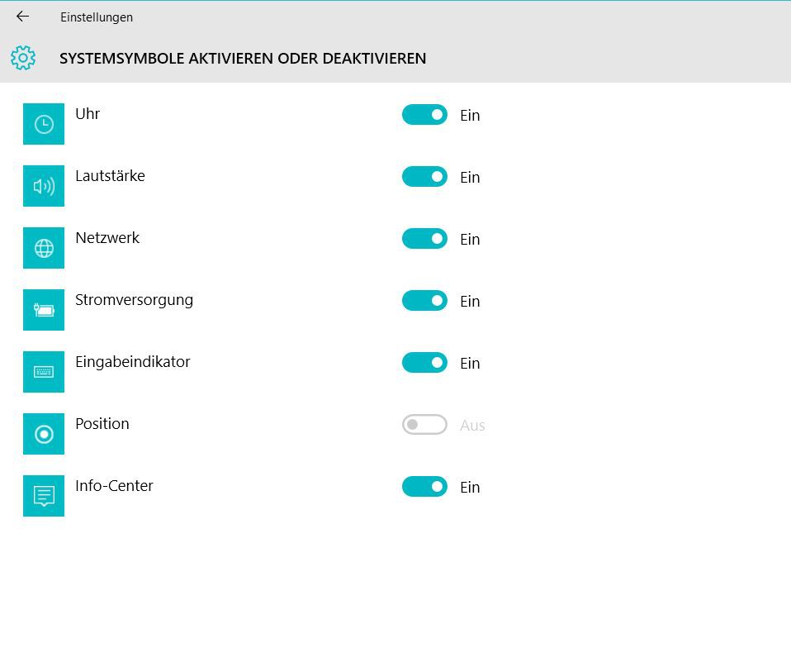Click the keyboard icon for Eingabeindikator
The width and height of the screenshot is (791, 648).
[44, 372]
